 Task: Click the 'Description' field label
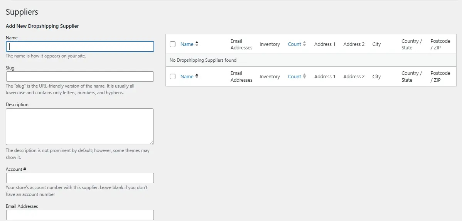pyautogui.click(x=17, y=104)
